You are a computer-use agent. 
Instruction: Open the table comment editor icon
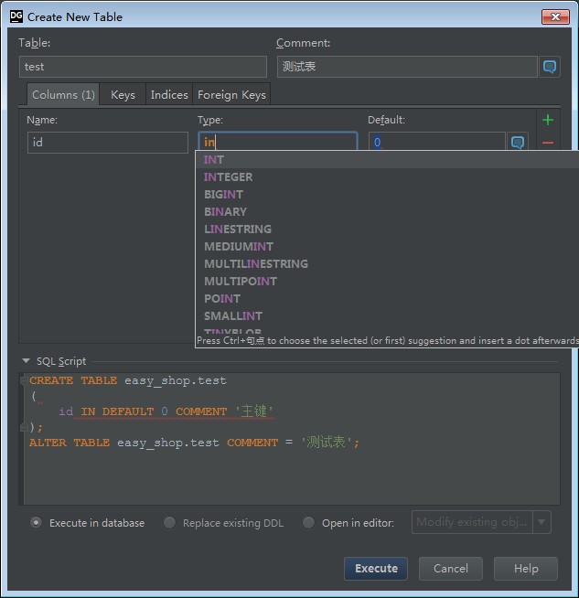(x=550, y=67)
